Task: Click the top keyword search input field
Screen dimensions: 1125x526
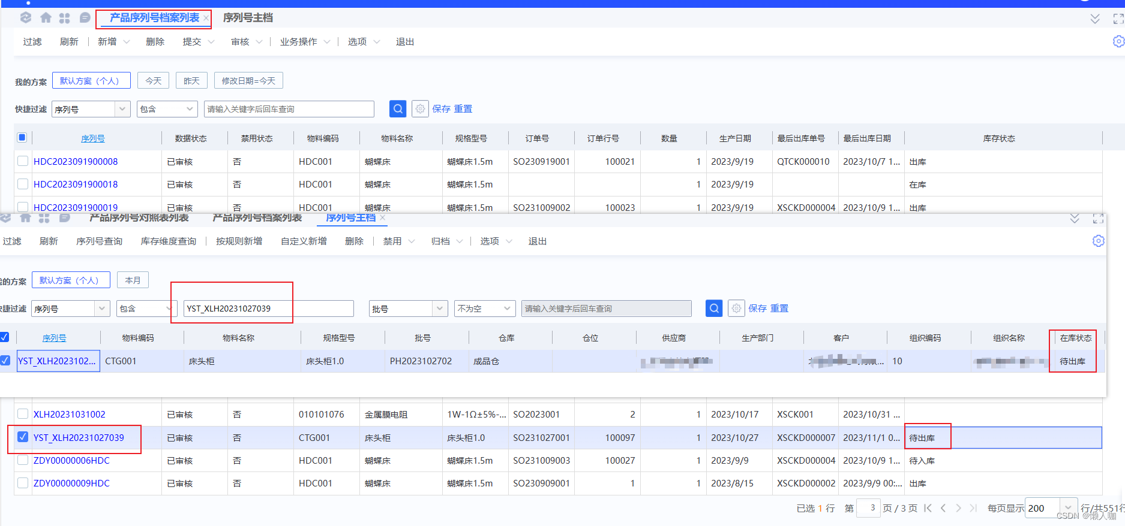Action: click(289, 109)
